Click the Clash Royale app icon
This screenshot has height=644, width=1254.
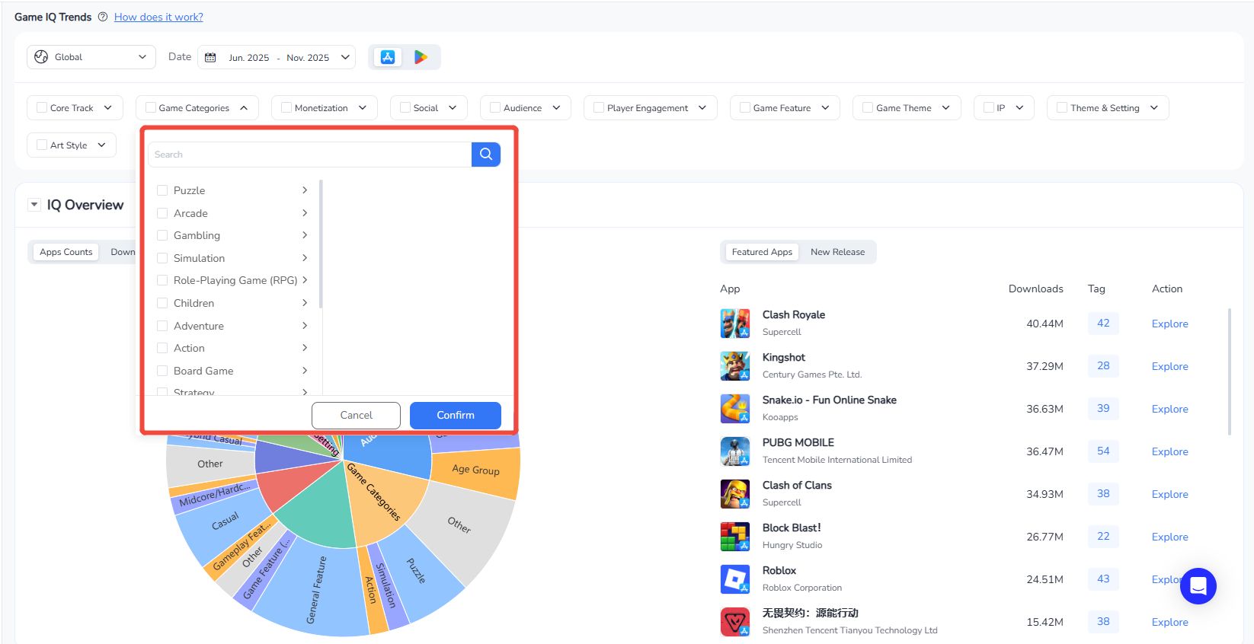(x=734, y=324)
